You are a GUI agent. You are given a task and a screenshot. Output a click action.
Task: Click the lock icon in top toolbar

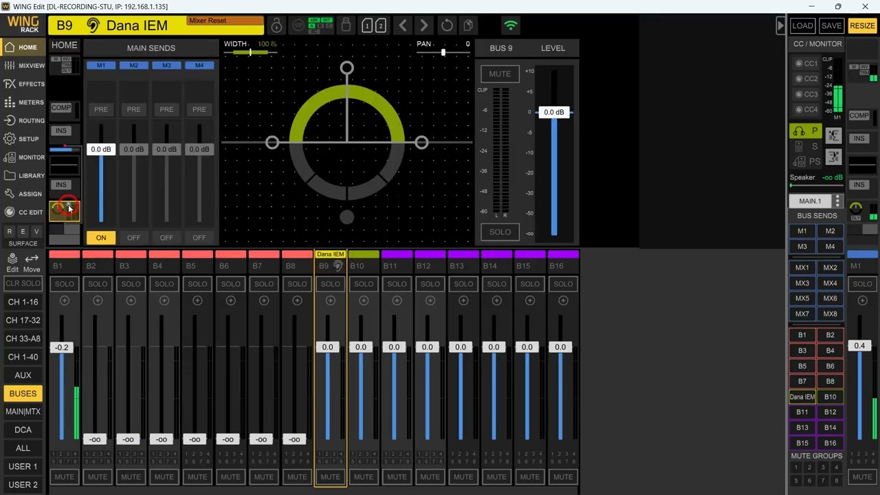tap(276, 25)
